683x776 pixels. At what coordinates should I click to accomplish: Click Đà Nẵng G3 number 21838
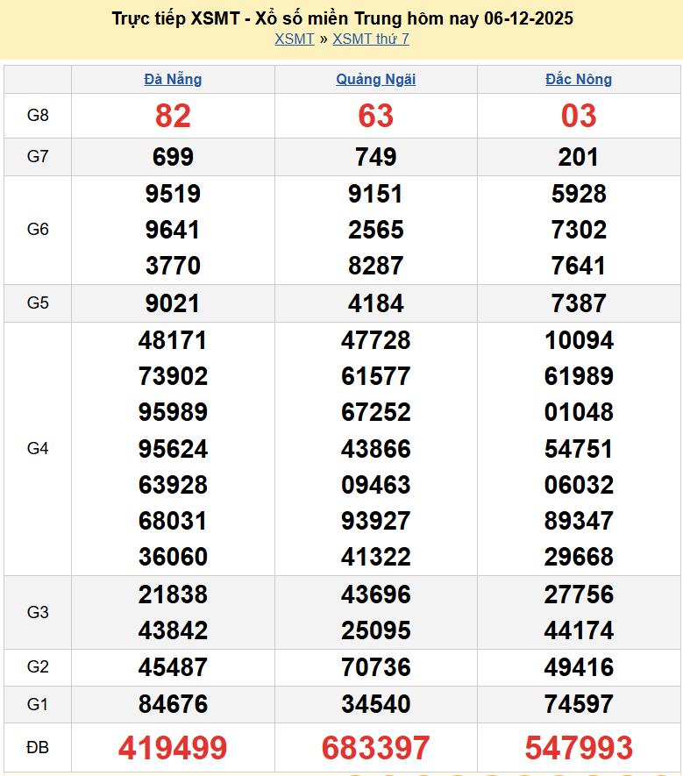tap(173, 594)
